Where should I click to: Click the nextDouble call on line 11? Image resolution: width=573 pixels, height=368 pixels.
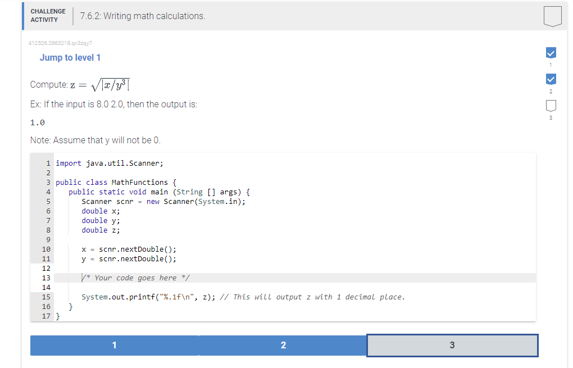point(130,258)
